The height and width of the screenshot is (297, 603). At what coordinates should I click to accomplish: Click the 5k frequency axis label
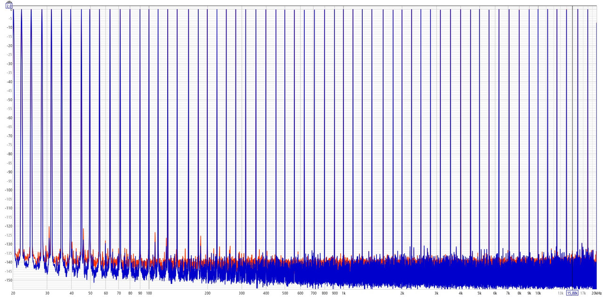[480, 293]
